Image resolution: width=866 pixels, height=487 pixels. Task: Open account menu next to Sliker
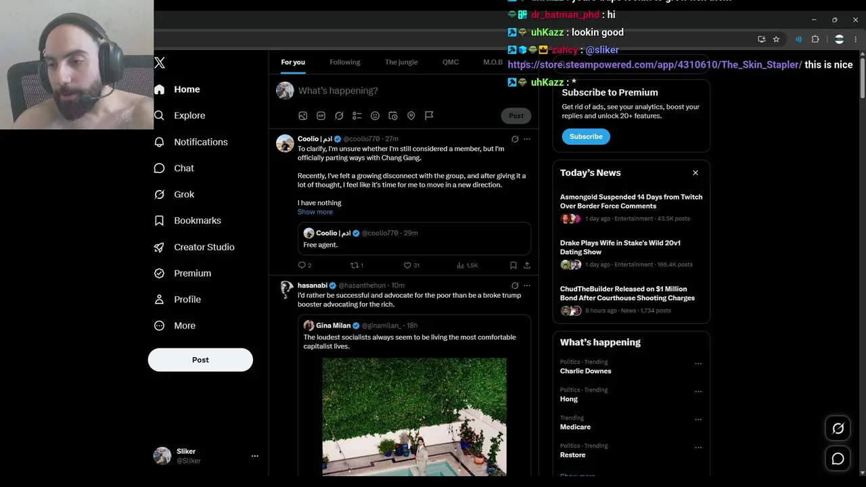coord(255,456)
